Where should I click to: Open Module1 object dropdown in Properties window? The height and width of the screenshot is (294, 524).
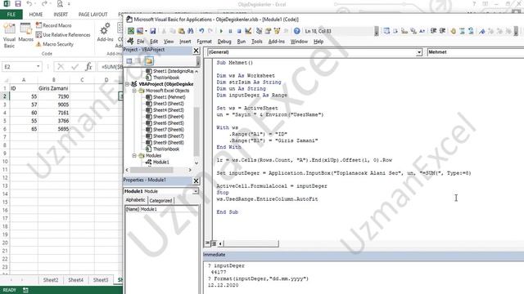pyautogui.click(x=196, y=191)
